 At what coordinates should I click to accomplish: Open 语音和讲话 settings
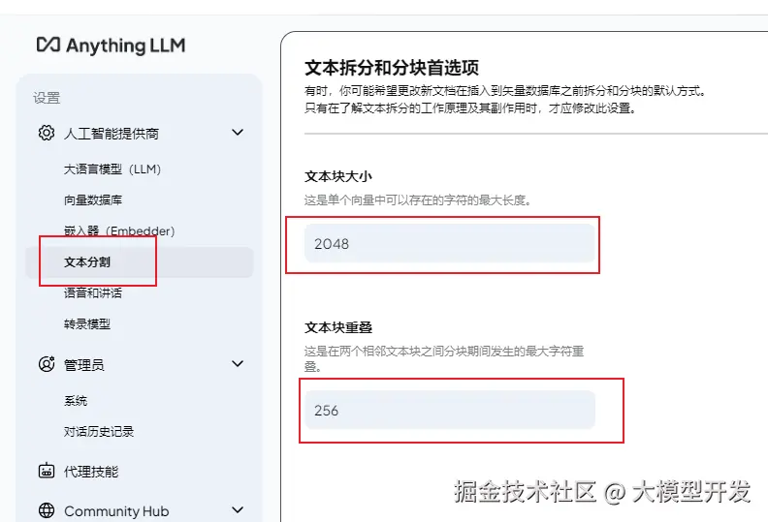coord(93,293)
